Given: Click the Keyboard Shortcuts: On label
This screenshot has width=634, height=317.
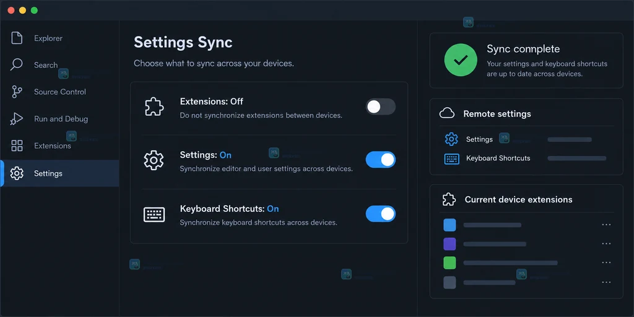Looking at the screenshot, I should click(x=229, y=209).
